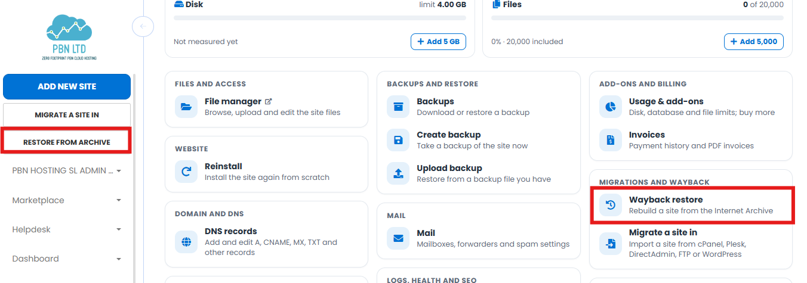Click the 'BACKUPS AND RESTORE' section heading
Viewport: 807px width, 283px height.
(x=432, y=84)
